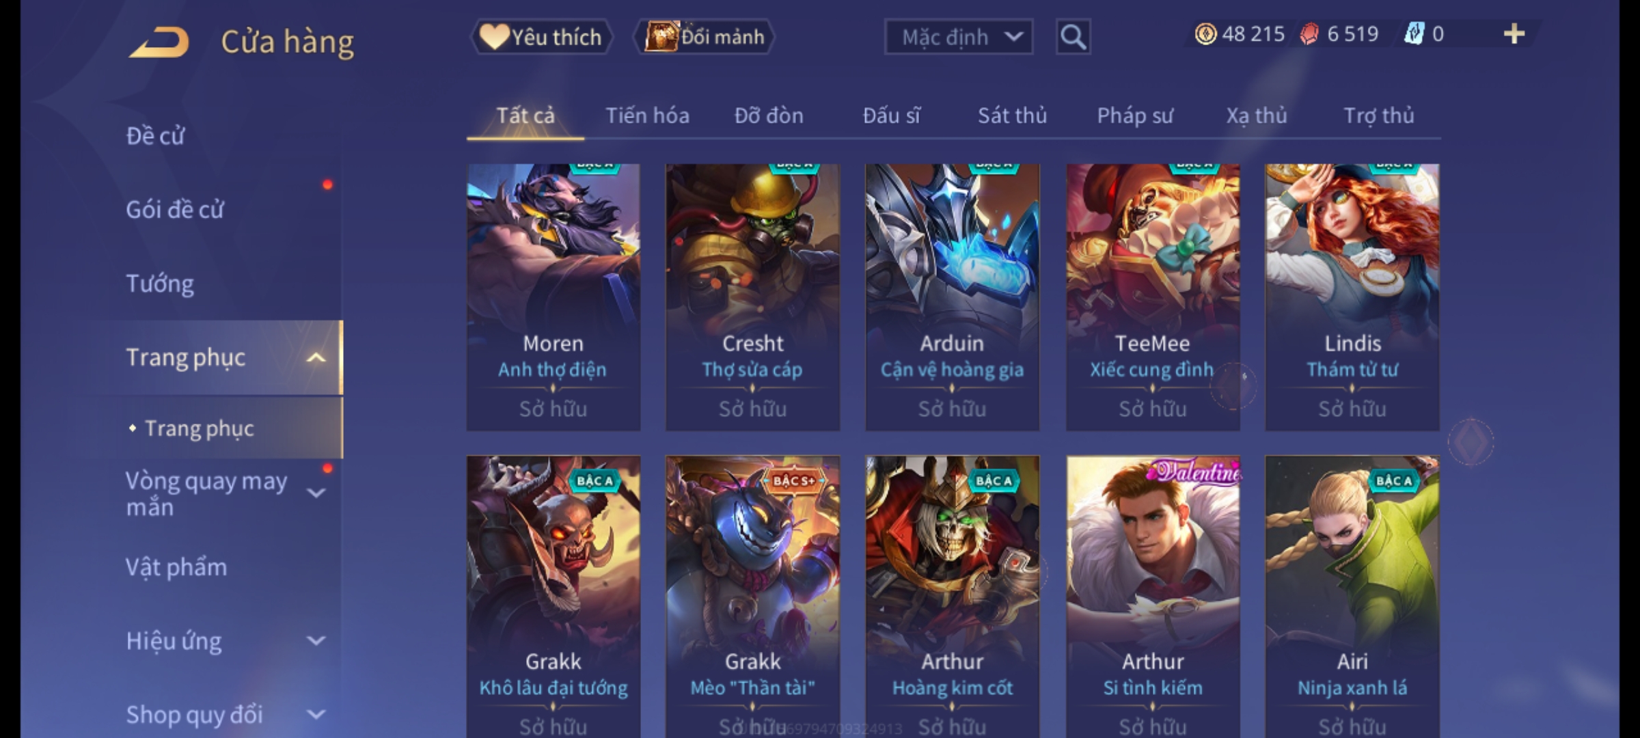Tap the plus icon to add currency
Image resolution: width=1640 pixels, height=738 pixels.
coord(1514,34)
